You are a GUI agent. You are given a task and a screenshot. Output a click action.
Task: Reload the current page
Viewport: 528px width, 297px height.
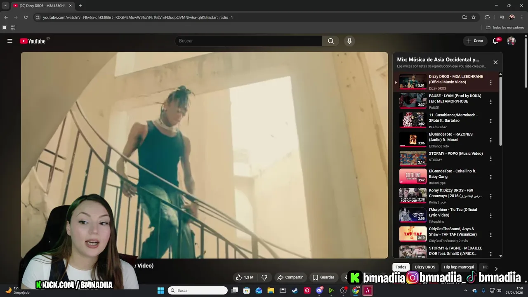click(26, 17)
